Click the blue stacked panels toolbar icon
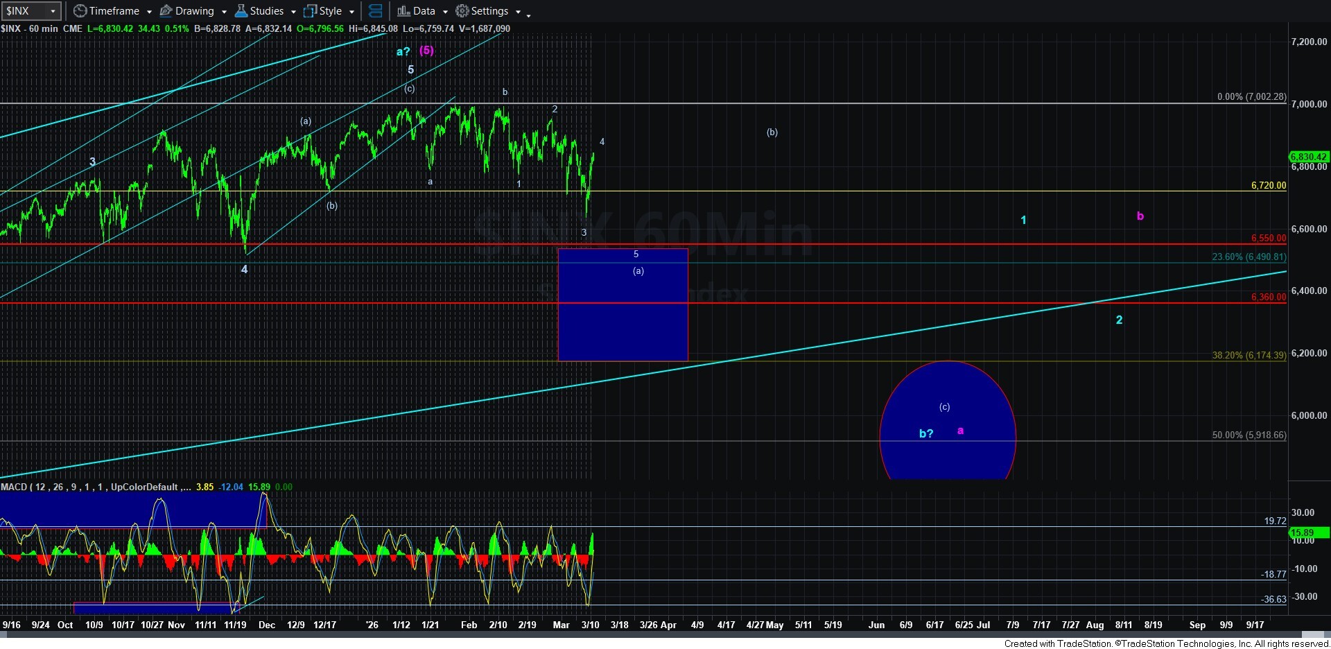The width and height of the screenshot is (1331, 649). pyautogui.click(x=375, y=11)
